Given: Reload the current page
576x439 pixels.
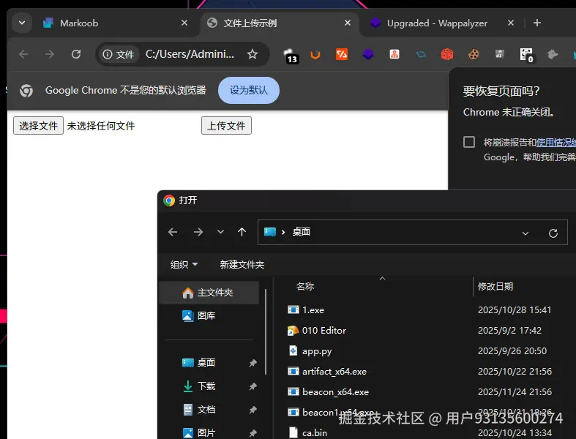Looking at the screenshot, I should coord(76,54).
